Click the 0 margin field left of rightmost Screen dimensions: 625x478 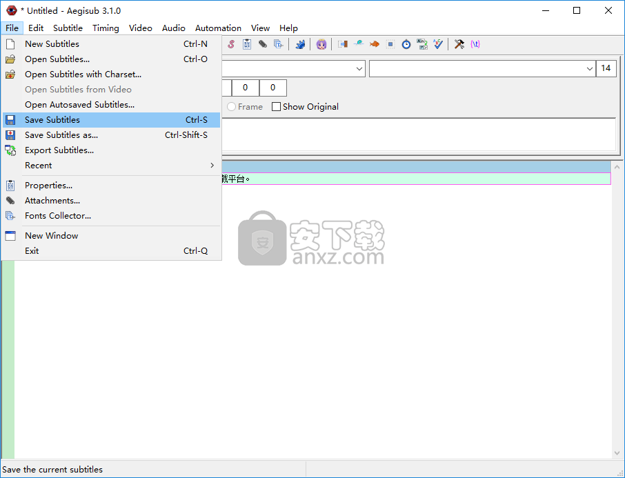tap(245, 88)
